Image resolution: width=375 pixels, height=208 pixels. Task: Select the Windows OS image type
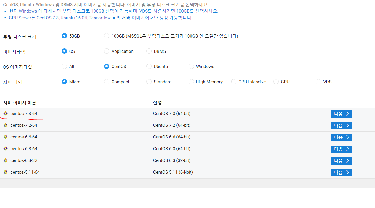click(x=191, y=66)
